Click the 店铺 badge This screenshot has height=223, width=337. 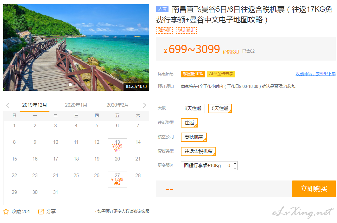coord(162,9)
